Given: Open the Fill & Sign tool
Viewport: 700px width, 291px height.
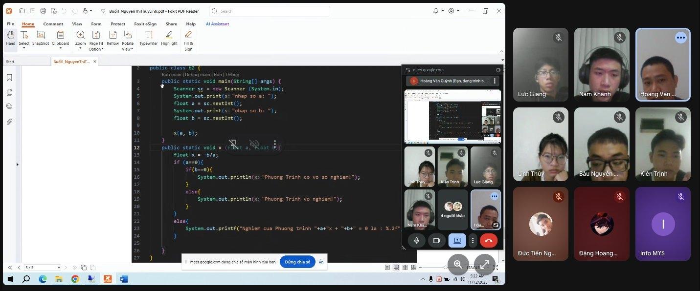Looking at the screenshot, I should click(x=188, y=40).
